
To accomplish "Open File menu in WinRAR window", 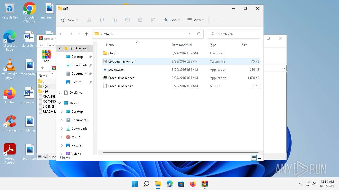I will (x=41, y=45).
